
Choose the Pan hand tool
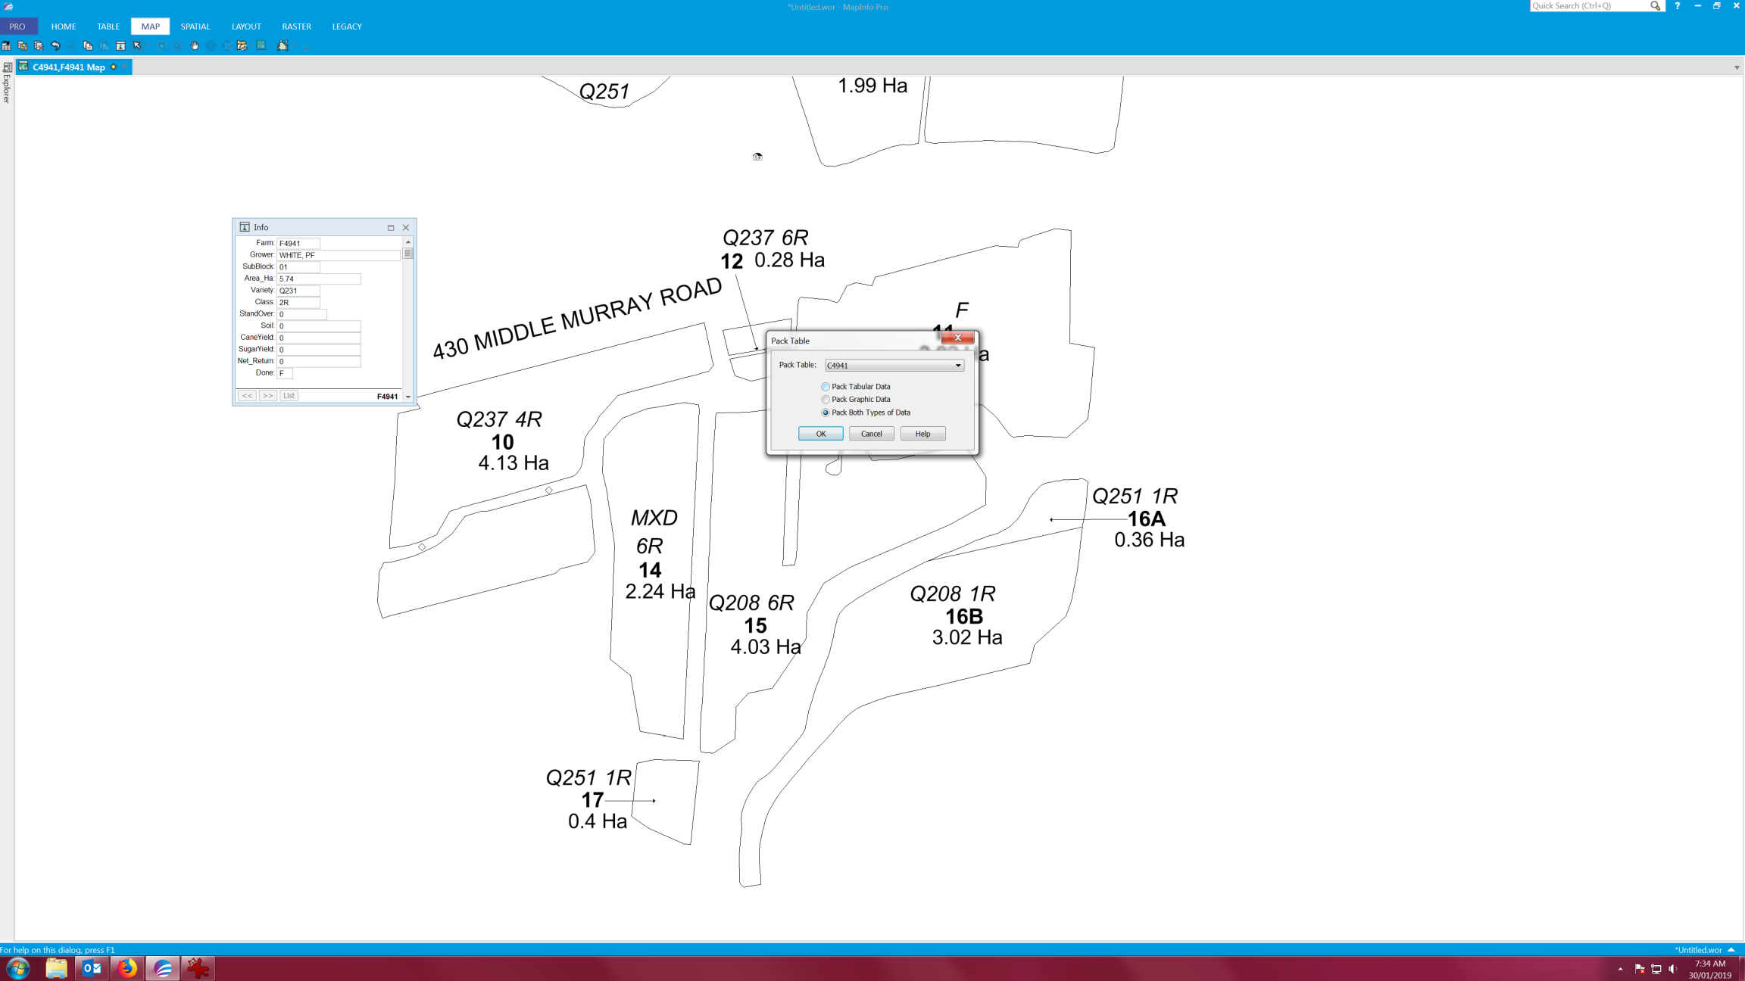pyautogui.click(x=195, y=45)
